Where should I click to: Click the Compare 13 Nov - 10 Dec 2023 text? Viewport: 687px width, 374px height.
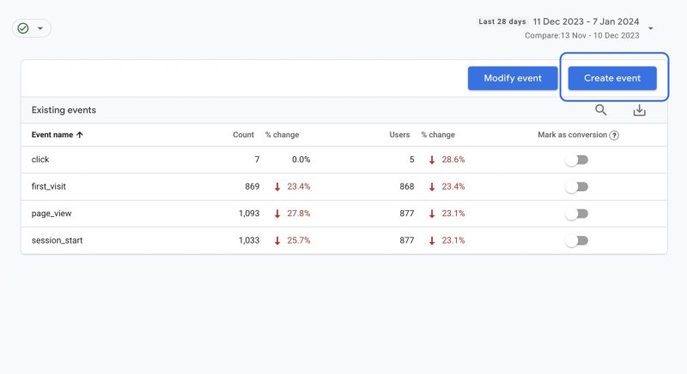pyautogui.click(x=582, y=35)
